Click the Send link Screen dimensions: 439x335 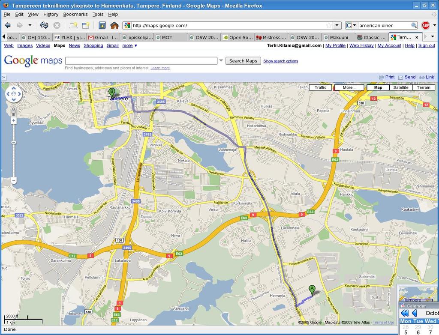(410, 77)
